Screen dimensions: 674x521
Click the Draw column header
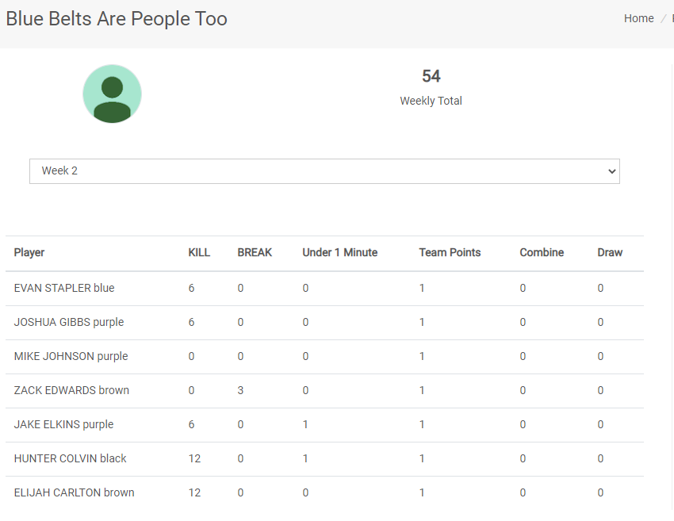[610, 253]
